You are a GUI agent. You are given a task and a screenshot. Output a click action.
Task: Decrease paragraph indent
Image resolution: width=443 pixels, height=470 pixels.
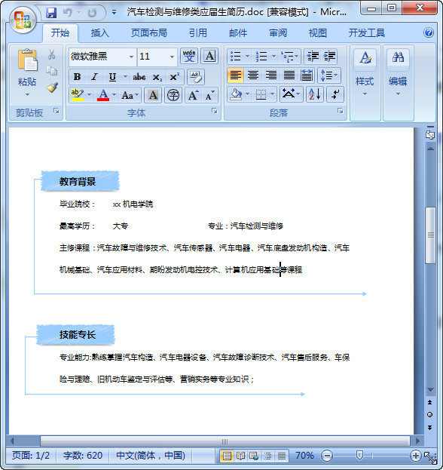coord(313,56)
